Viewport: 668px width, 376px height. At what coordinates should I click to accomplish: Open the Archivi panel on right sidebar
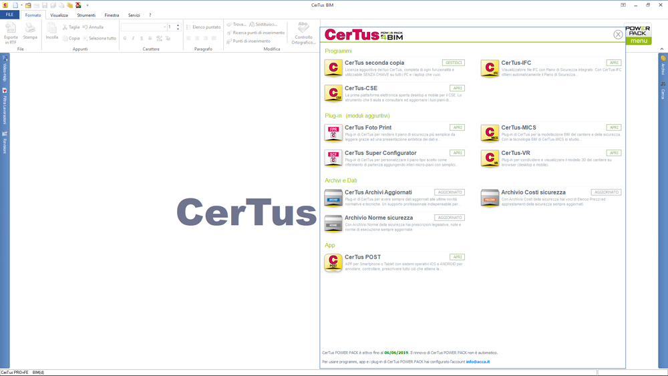tap(663, 65)
